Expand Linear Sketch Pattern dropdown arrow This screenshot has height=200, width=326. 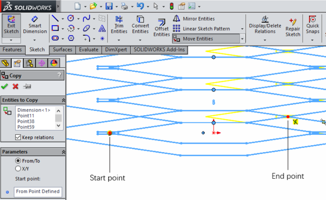(242, 29)
